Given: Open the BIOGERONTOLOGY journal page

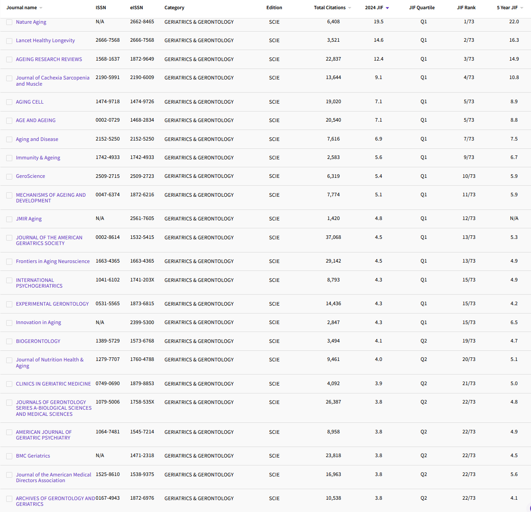Looking at the screenshot, I should point(38,341).
